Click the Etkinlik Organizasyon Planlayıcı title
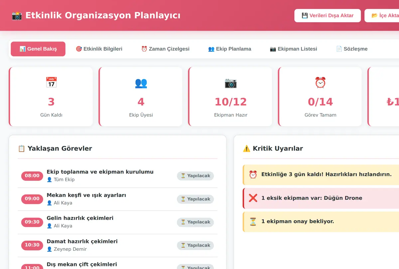Image resolution: width=399 pixels, height=269 pixels. point(103,15)
